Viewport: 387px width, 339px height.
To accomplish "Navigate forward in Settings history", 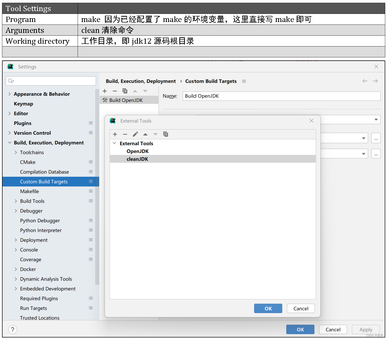I will tap(375, 81).
